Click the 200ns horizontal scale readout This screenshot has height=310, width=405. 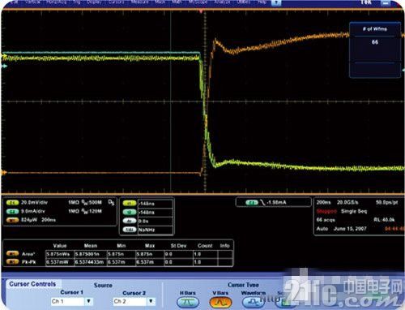[323, 202]
